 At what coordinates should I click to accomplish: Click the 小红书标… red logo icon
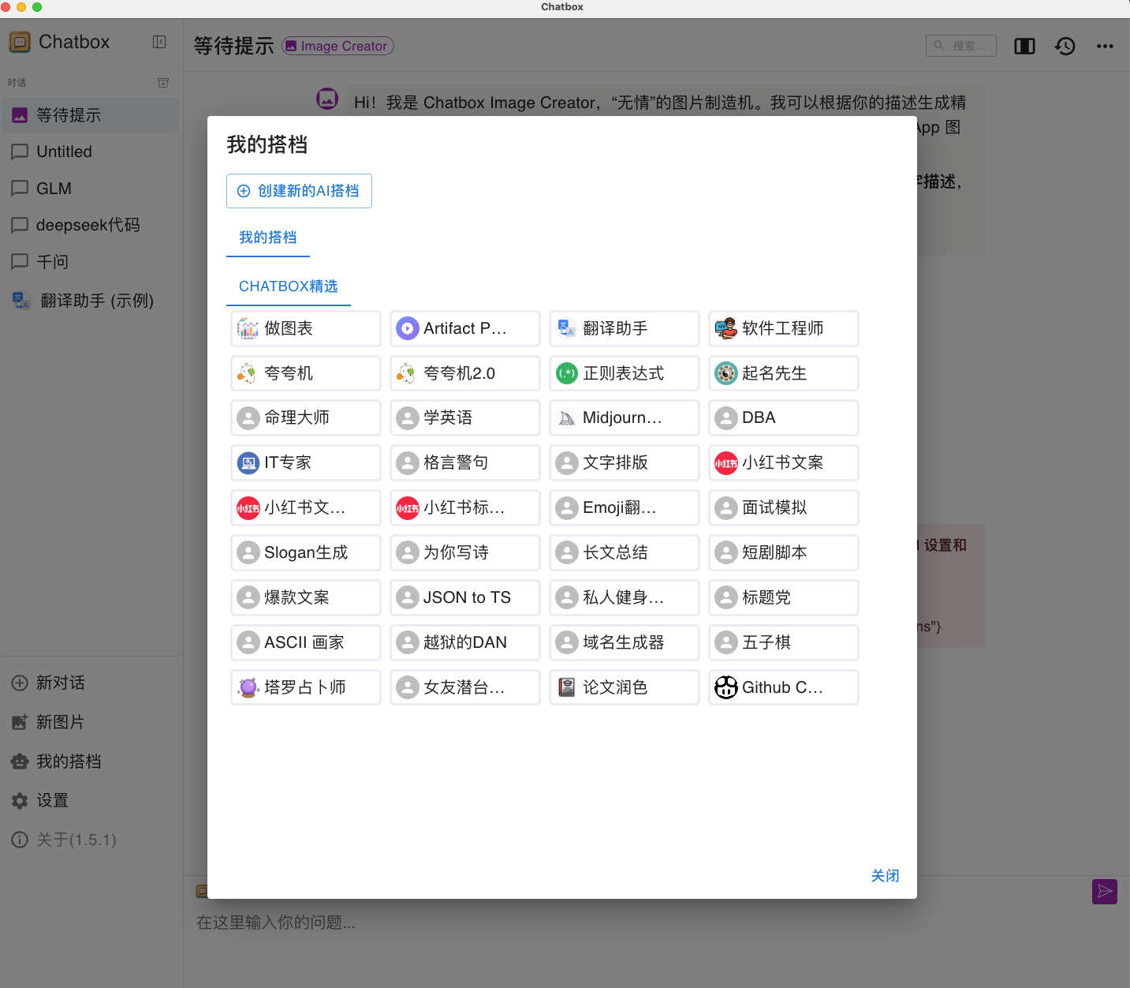tap(408, 507)
